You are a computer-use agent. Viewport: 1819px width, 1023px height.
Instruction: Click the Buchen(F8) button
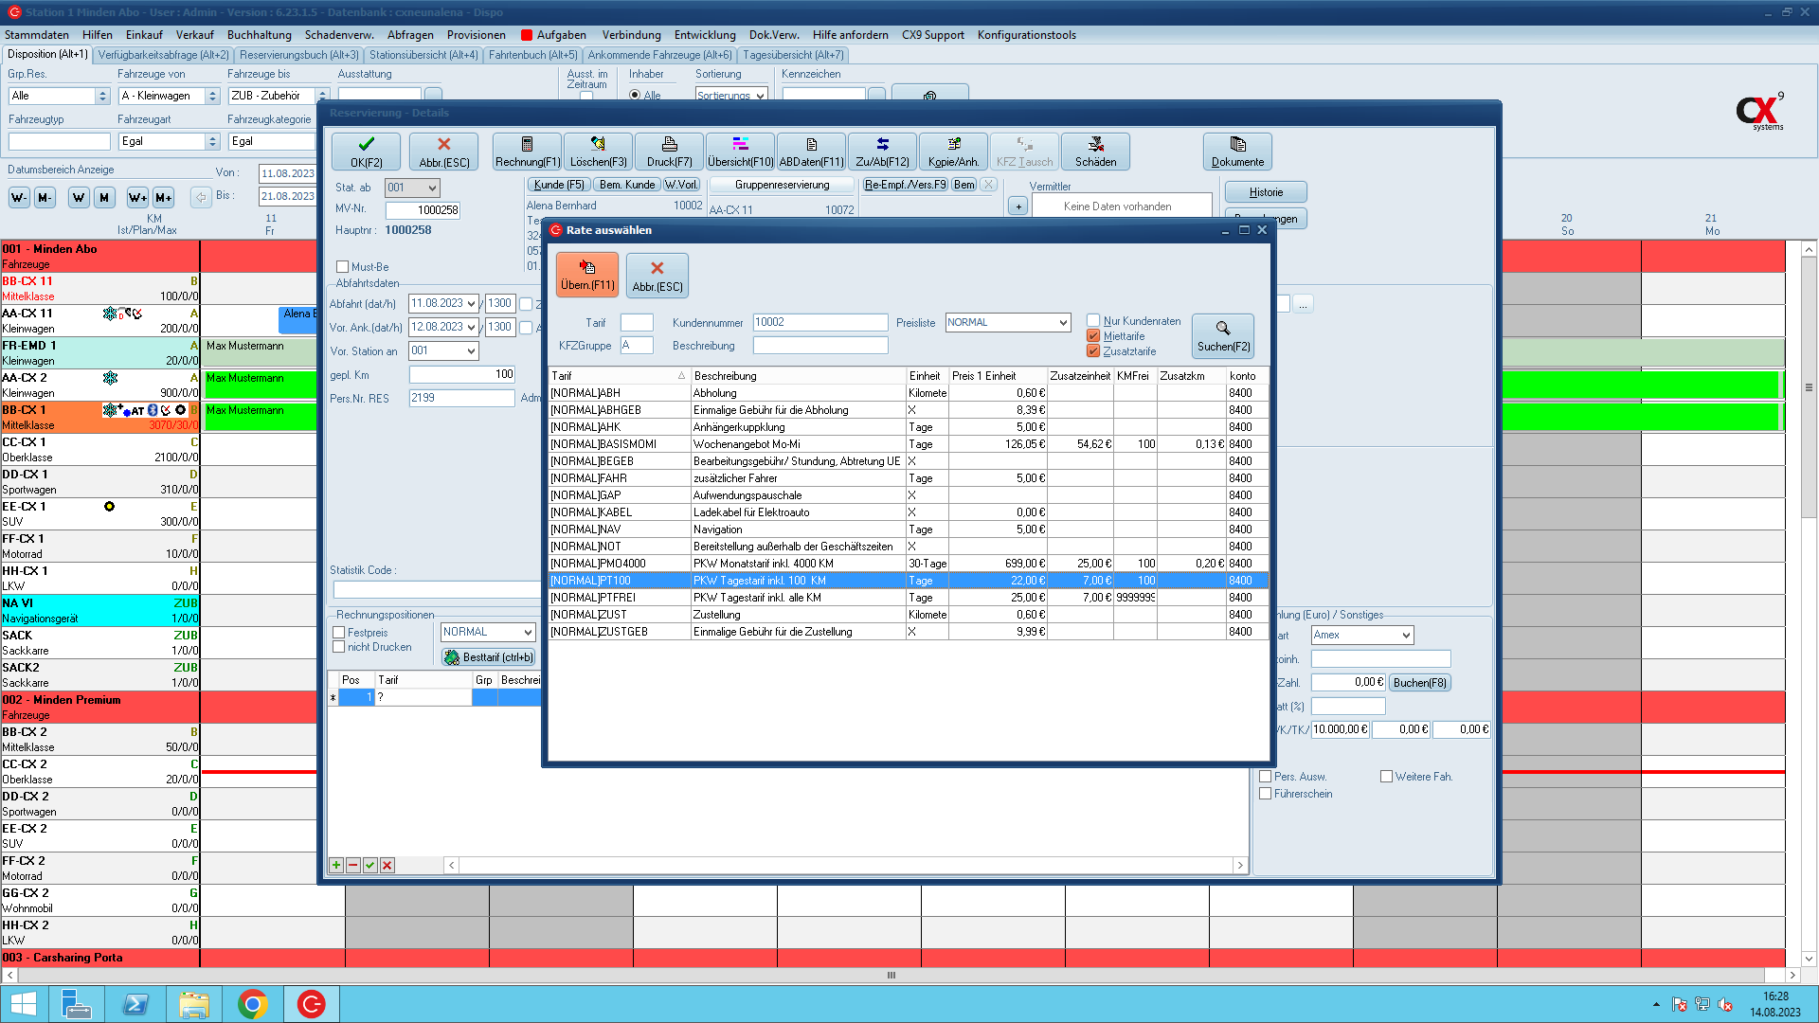(x=1419, y=683)
